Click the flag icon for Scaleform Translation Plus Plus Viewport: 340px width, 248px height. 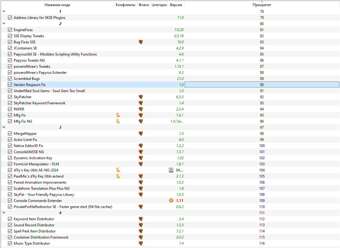[141, 189]
